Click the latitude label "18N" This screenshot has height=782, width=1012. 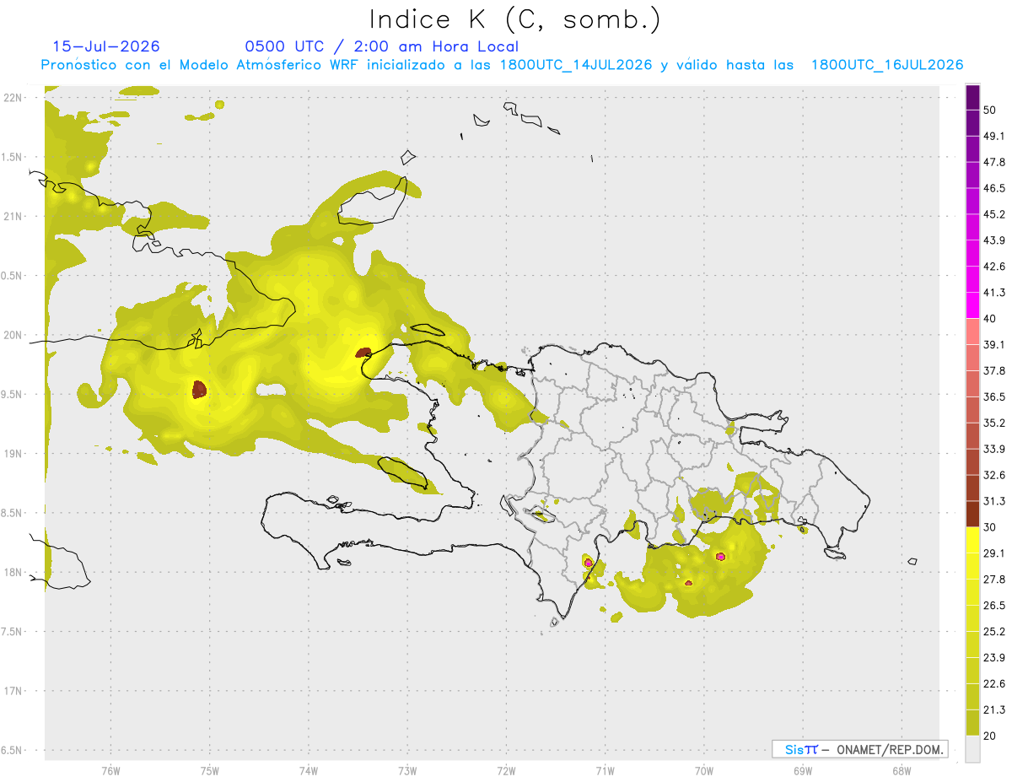point(13,573)
